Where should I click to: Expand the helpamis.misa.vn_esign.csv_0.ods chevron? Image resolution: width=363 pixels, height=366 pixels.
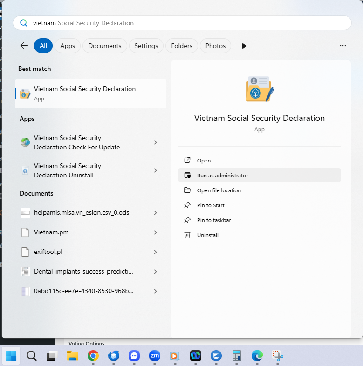[x=156, y=213]
